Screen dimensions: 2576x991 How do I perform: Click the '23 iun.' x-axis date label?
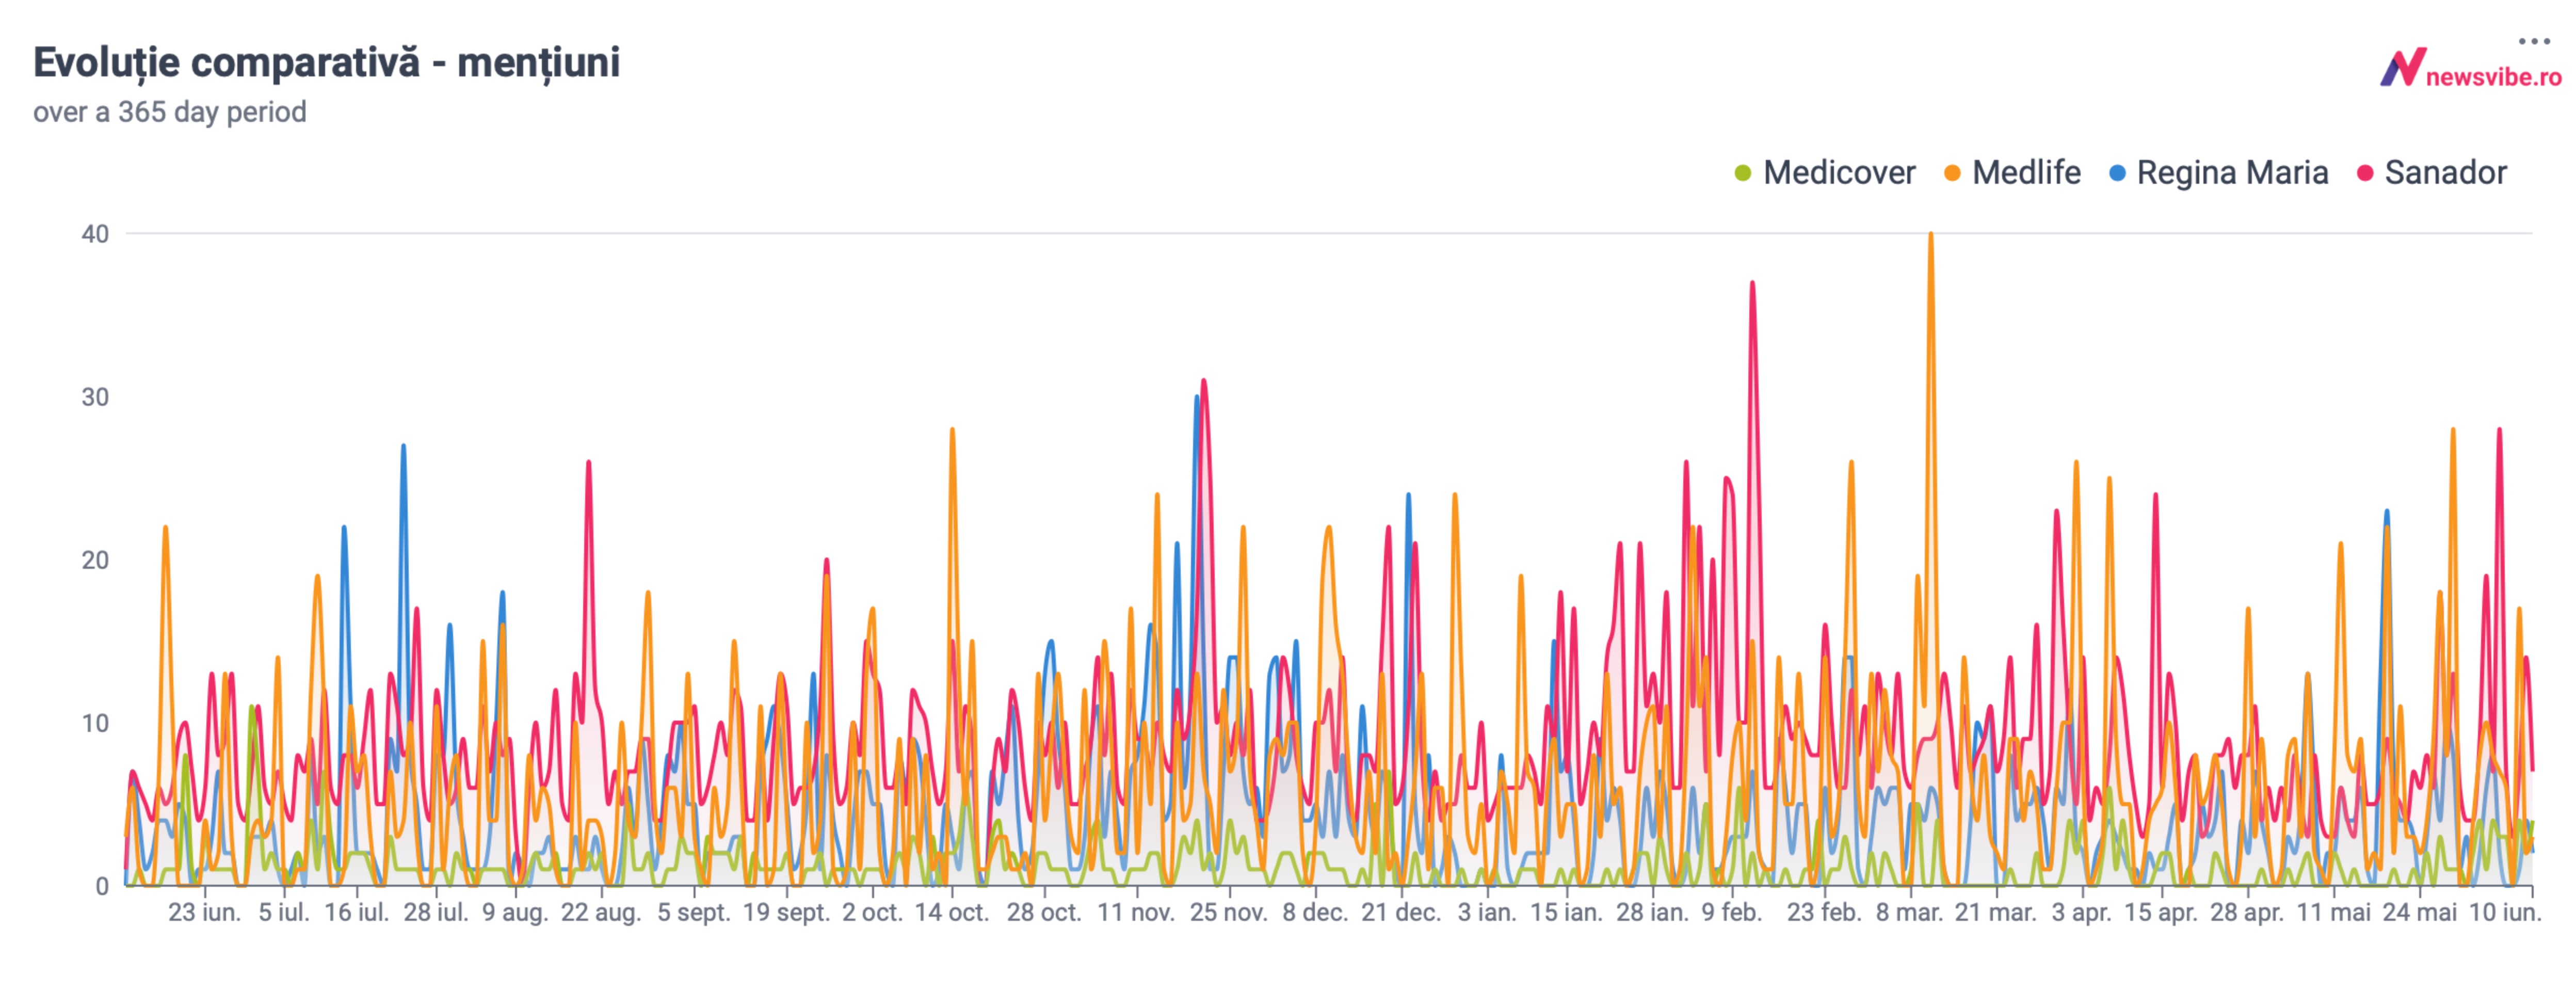204,913
